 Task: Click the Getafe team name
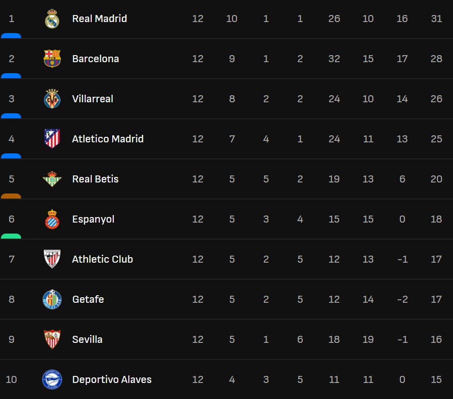tap(88, 299)
